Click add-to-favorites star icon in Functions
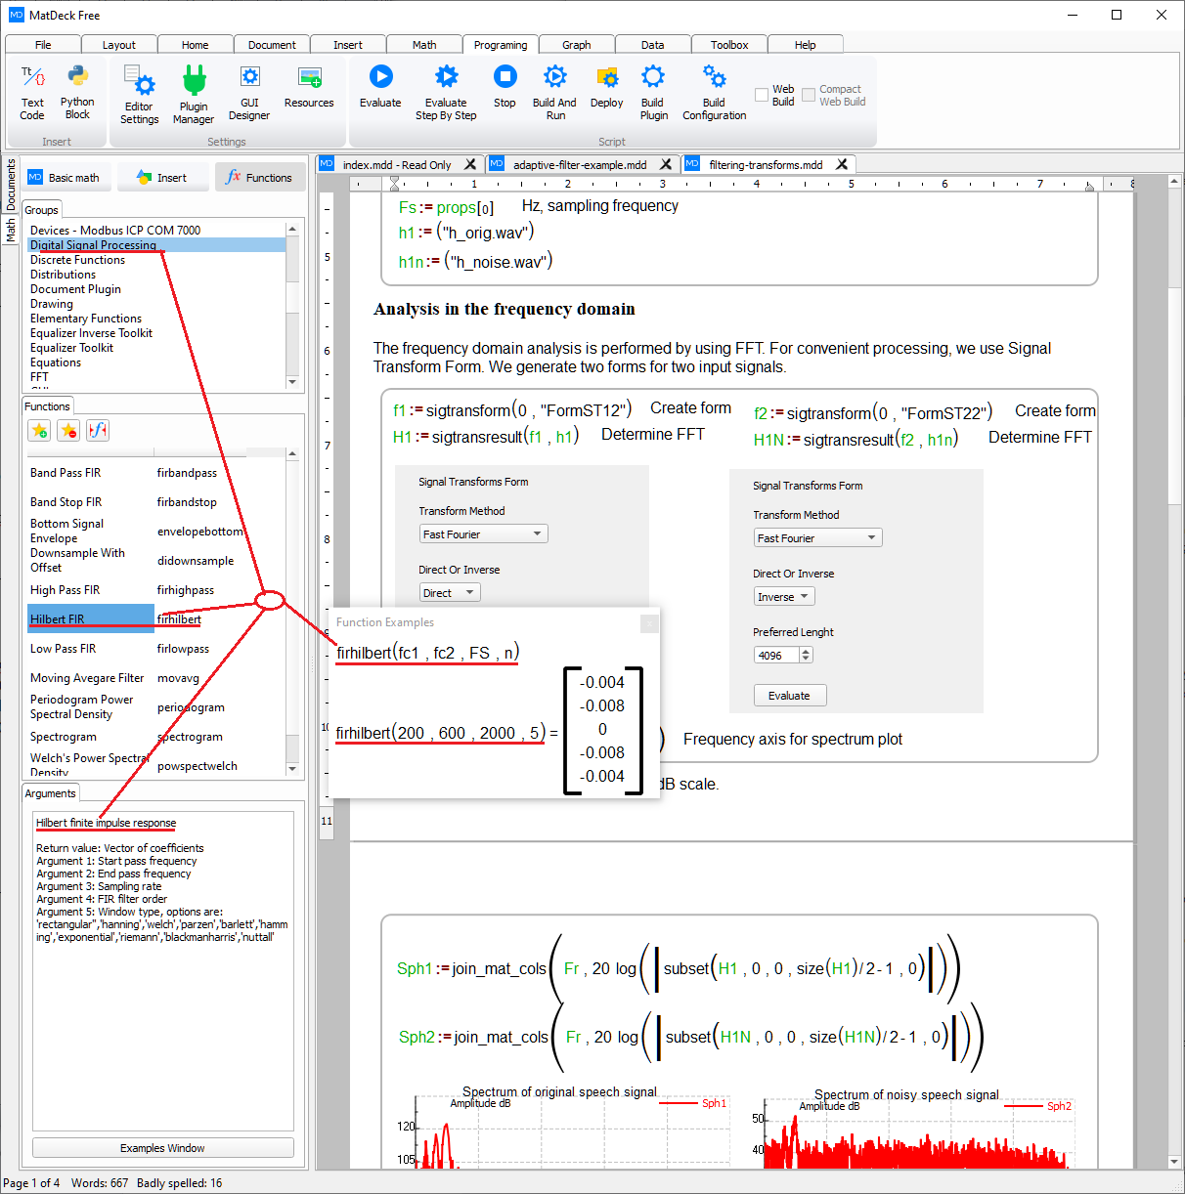The width and height of the screenshot is (1185, 1194). tap(39, 430)
